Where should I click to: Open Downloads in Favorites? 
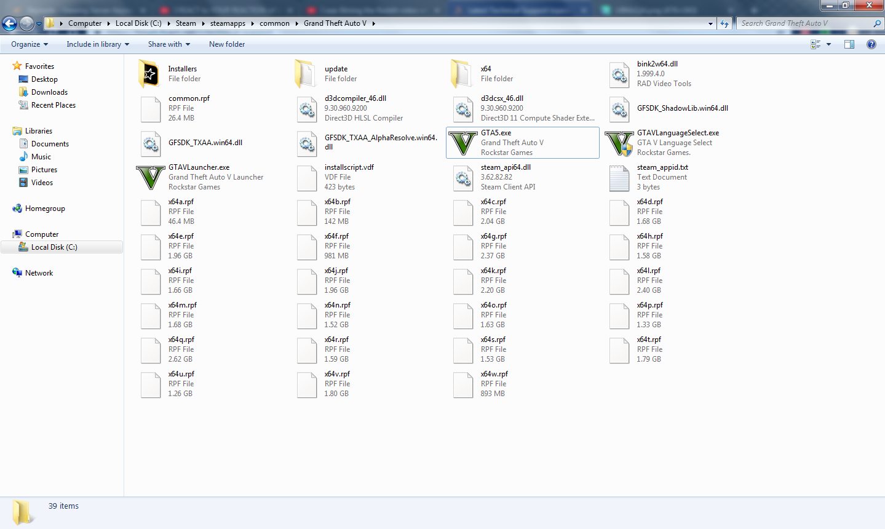(49, 92)
